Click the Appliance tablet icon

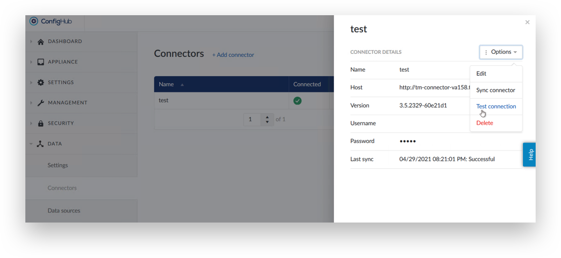pyautogui.click(x=41, y=62)
